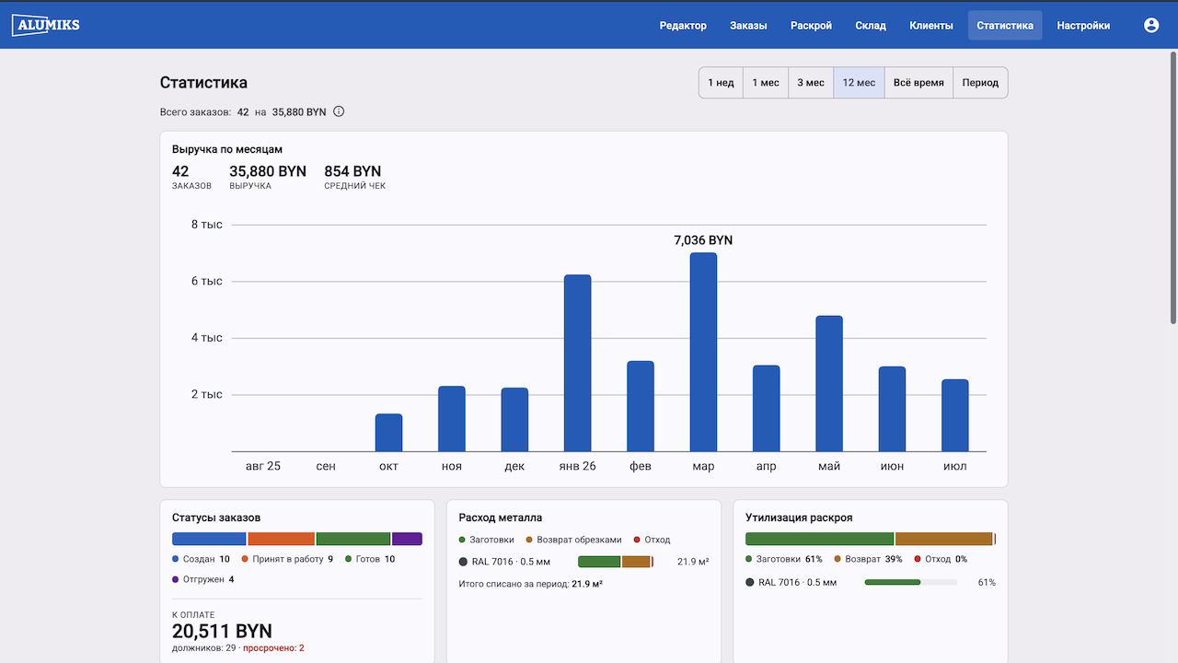
Task: Switch range to 3 мес
Action: pyautogui.click(x=811, y=83)
